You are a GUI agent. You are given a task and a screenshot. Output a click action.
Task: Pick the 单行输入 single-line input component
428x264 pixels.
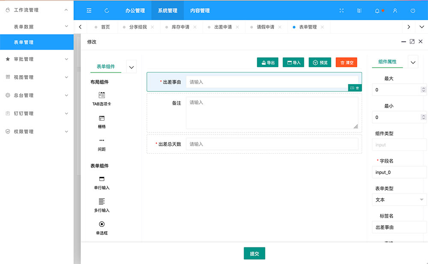click(101, 179)
